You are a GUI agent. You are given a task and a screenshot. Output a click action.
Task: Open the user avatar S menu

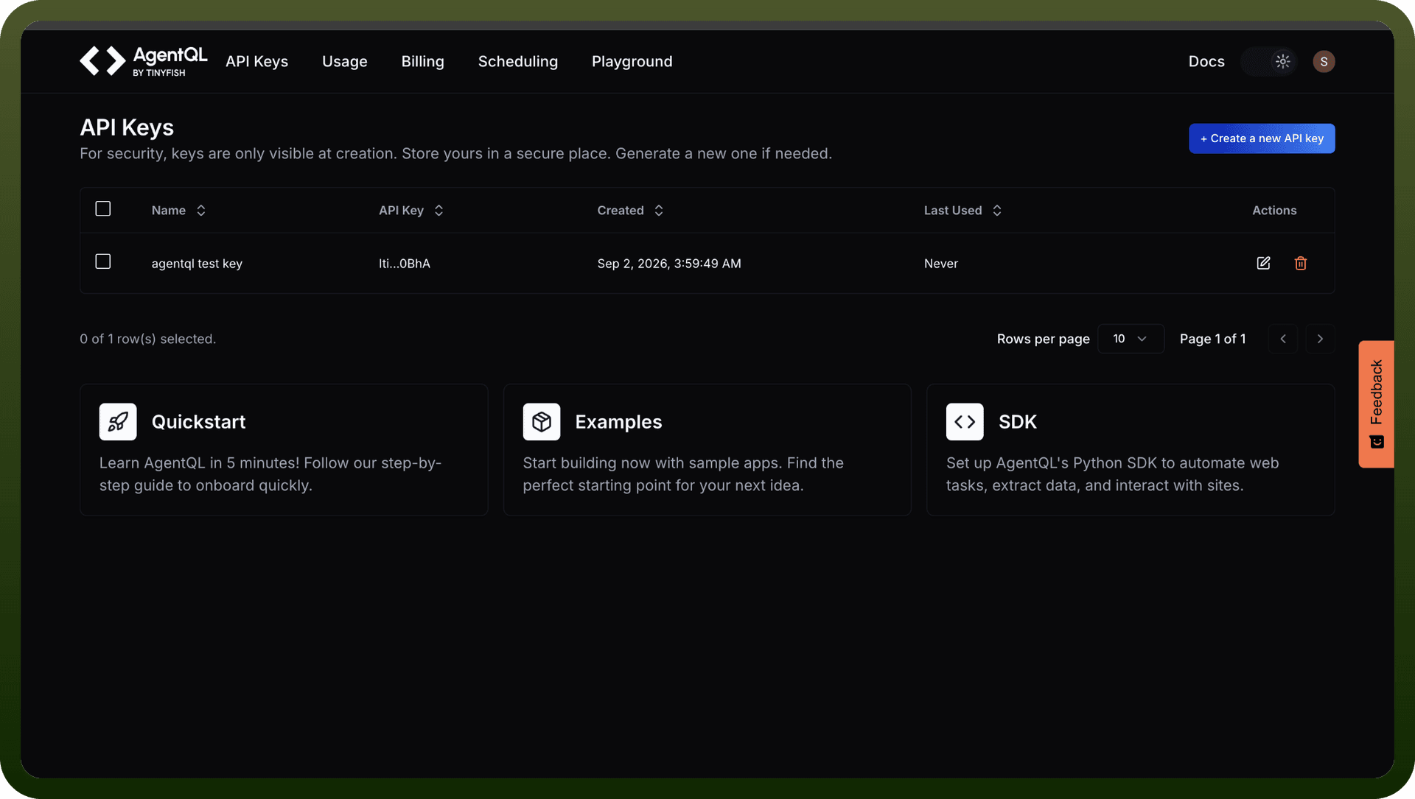coord(1324,61)
